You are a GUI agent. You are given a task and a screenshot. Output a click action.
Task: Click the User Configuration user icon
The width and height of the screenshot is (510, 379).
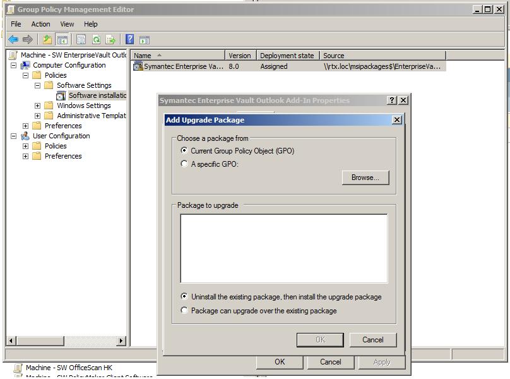click(25, 136)
